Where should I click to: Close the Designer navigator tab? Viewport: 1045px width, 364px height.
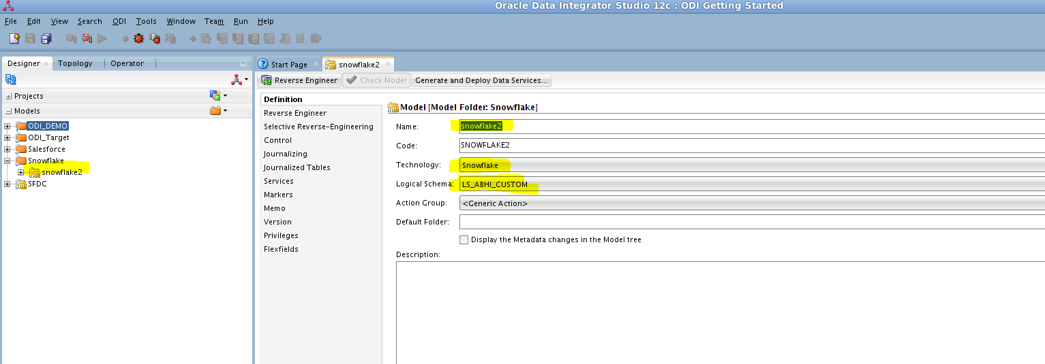point(46,64)
